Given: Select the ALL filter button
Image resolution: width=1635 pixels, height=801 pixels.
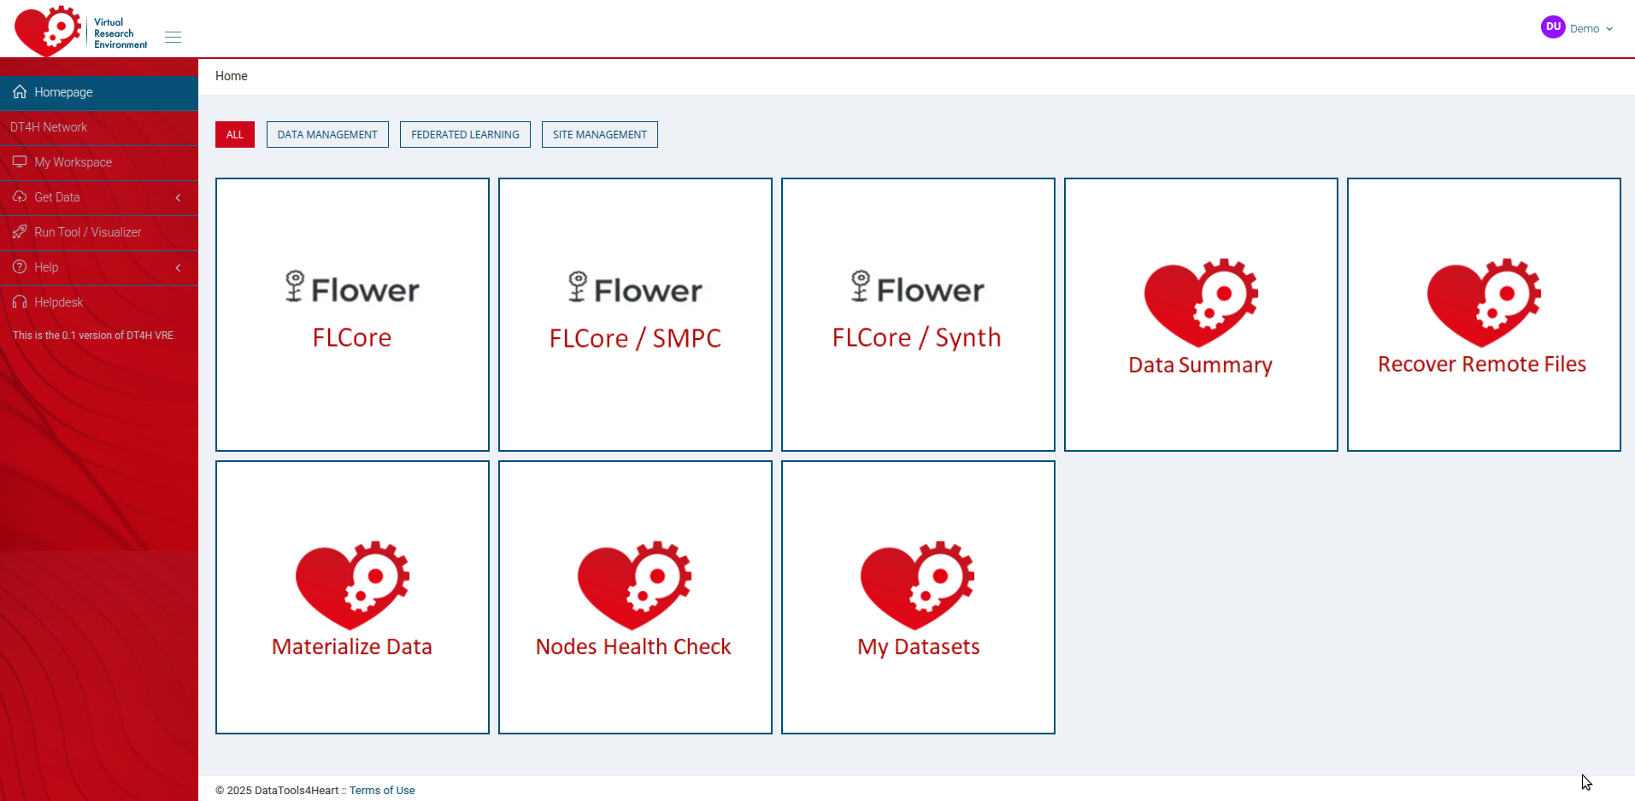Looking at the screenshot, I should point(234,135).
